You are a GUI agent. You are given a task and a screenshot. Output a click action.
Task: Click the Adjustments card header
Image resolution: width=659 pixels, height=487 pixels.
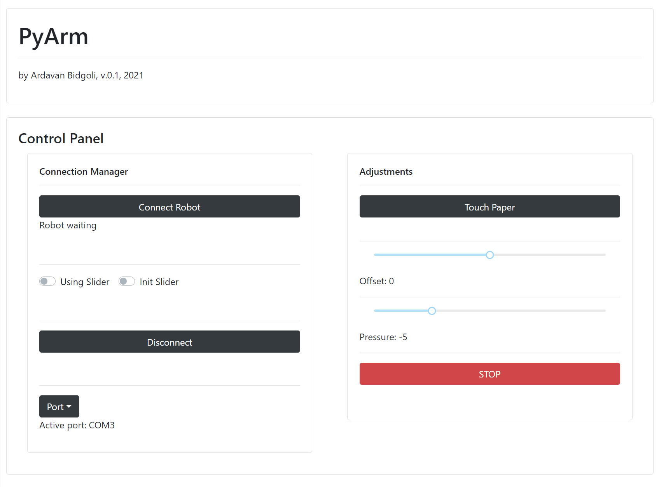[386, 172]
